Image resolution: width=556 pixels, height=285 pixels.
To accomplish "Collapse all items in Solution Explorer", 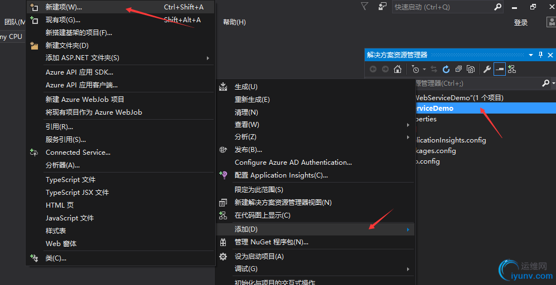I will [458, 69].
